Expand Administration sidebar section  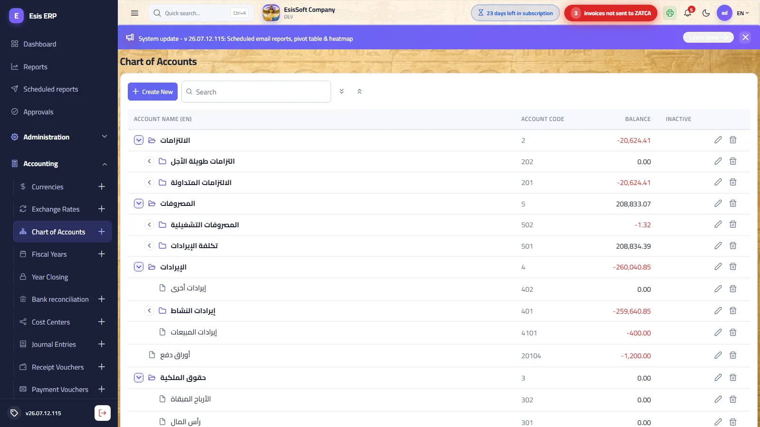click(59, 137)
